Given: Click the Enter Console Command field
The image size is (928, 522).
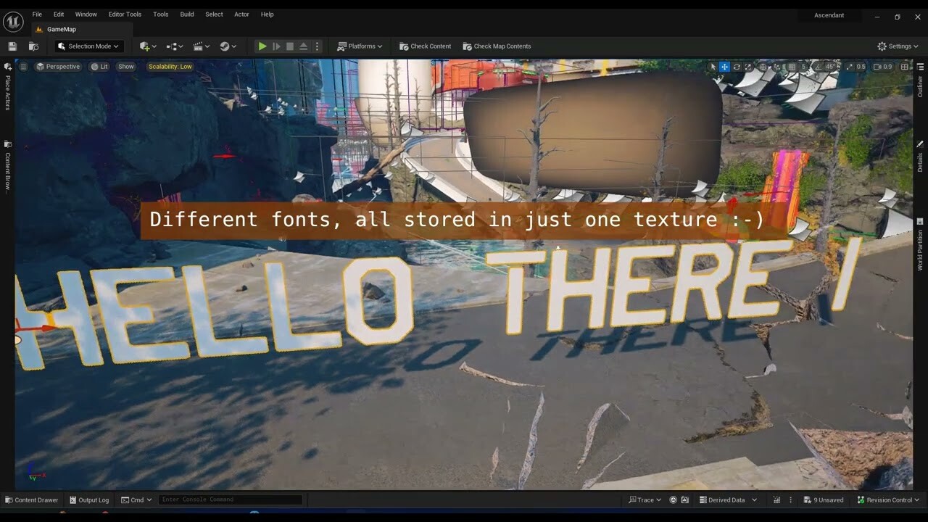Looking at the screenshot, I should pos(231,500).
